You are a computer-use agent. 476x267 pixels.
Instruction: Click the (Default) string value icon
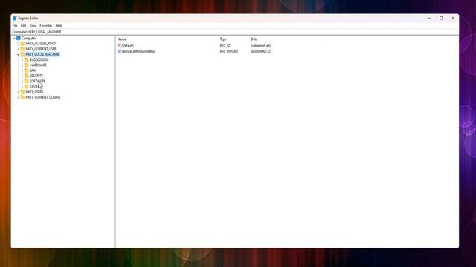tap(119, 45)
